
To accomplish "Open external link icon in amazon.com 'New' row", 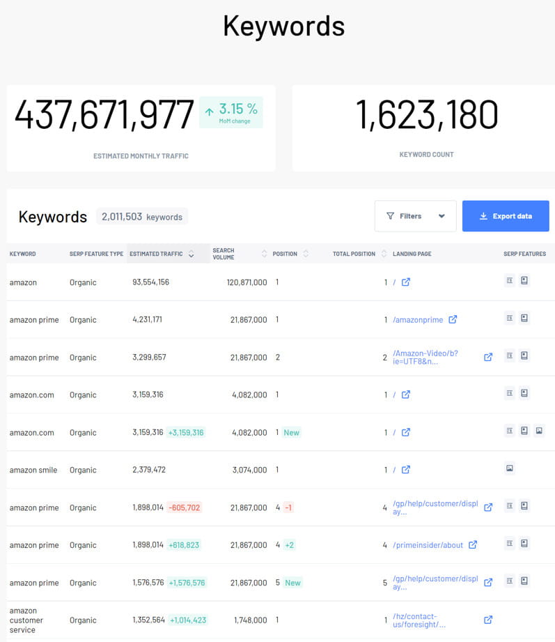I will [406, 432].
